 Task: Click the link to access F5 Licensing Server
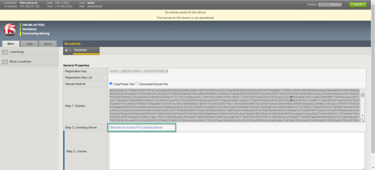(x=135, y=127)
